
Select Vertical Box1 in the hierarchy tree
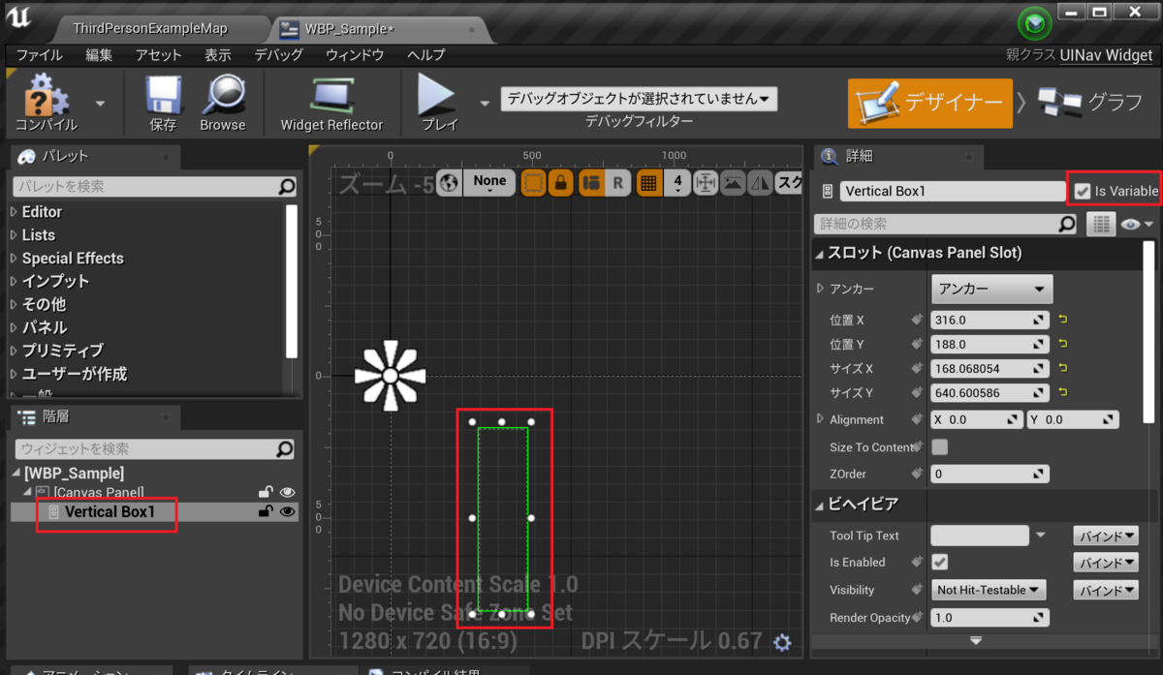(110, 512)
